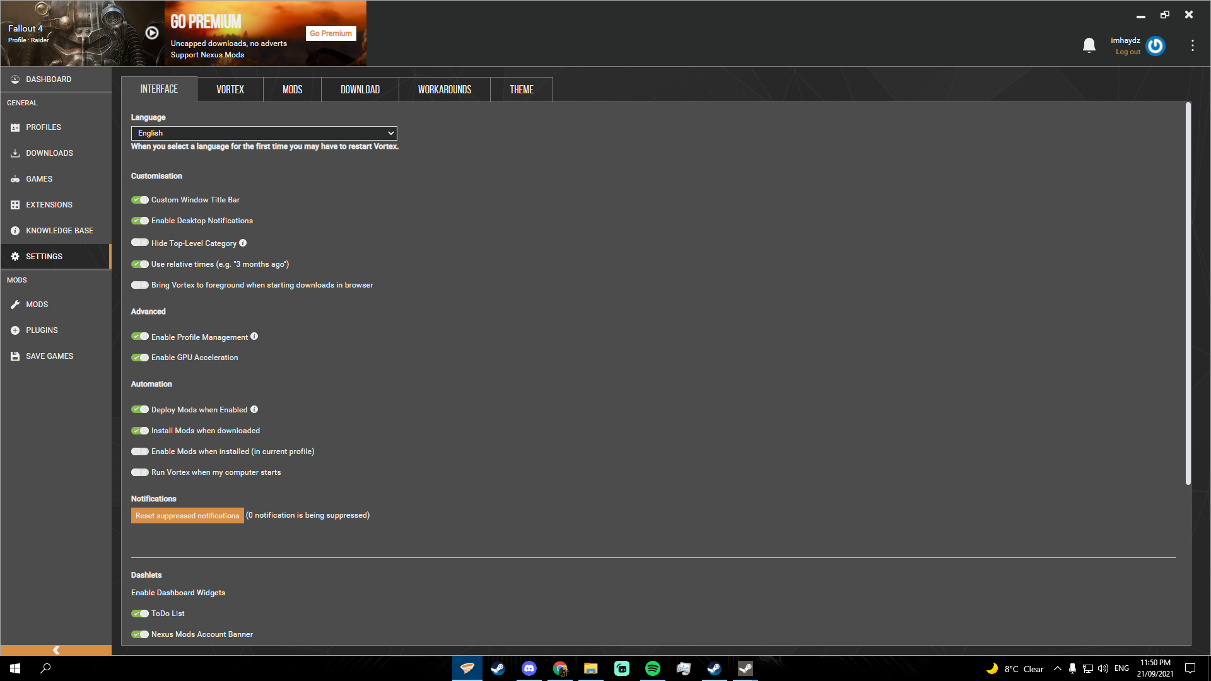Click the Go Premium button

click(x=331, y=33)
